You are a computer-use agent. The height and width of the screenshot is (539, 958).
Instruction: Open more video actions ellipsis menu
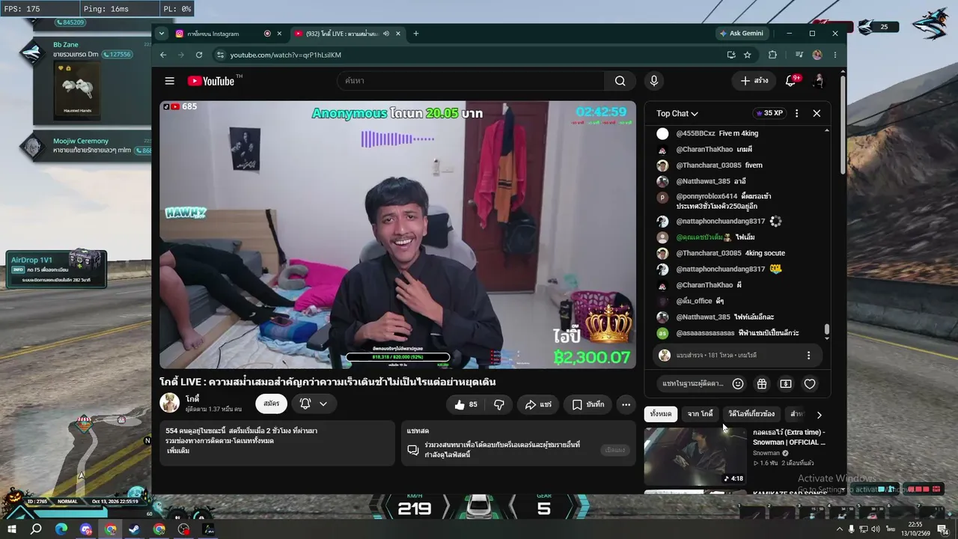626,404
